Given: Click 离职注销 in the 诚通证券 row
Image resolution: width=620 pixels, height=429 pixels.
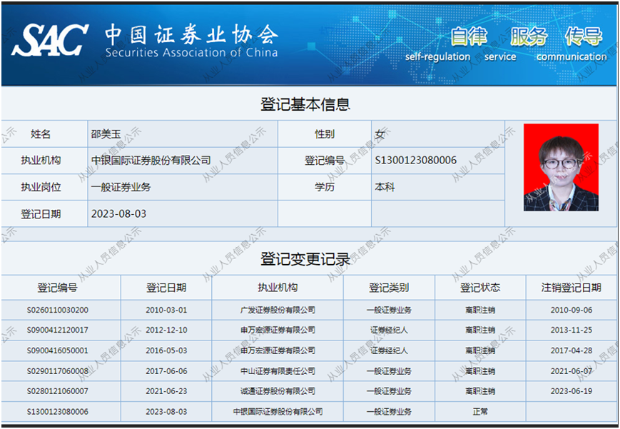Looking at the screenshot, I should (x=480, y=391).
